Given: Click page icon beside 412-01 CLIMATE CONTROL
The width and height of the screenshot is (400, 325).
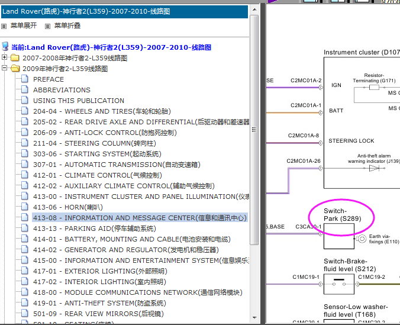Looking at the screenshot, I should click(25, 175).
